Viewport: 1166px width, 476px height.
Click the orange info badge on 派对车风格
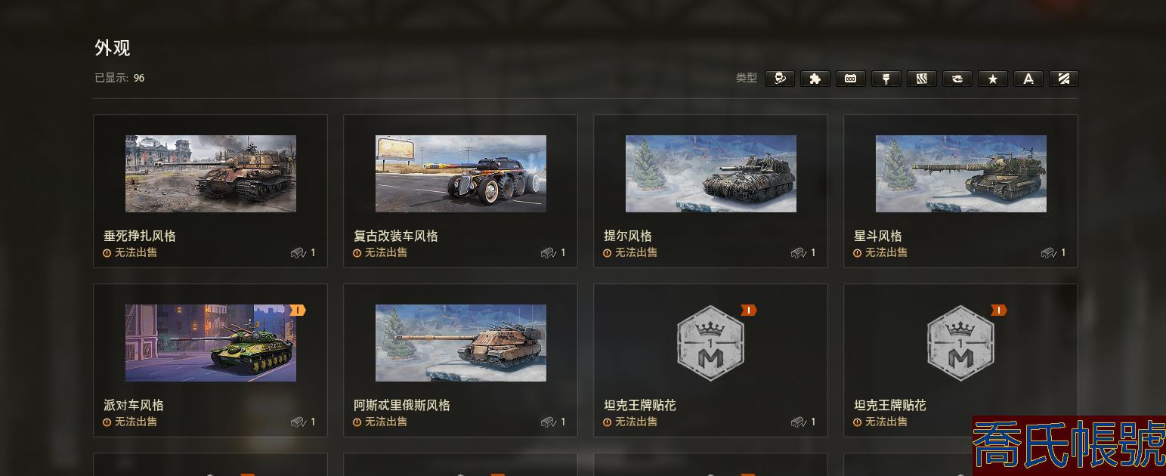298,310
